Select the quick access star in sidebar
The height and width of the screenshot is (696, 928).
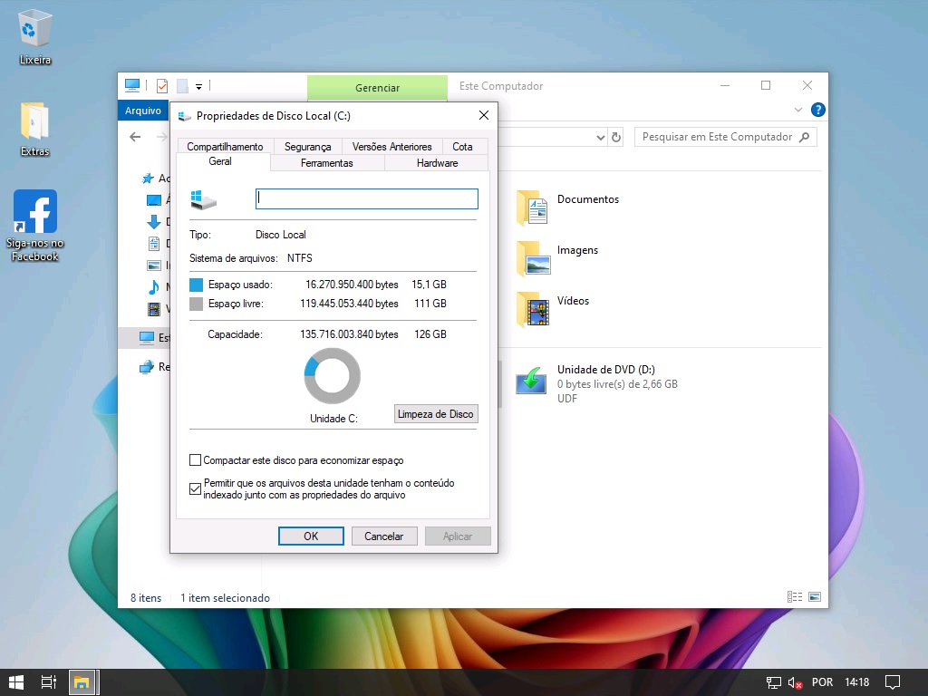pyautogui.click(x=148, y=179)
